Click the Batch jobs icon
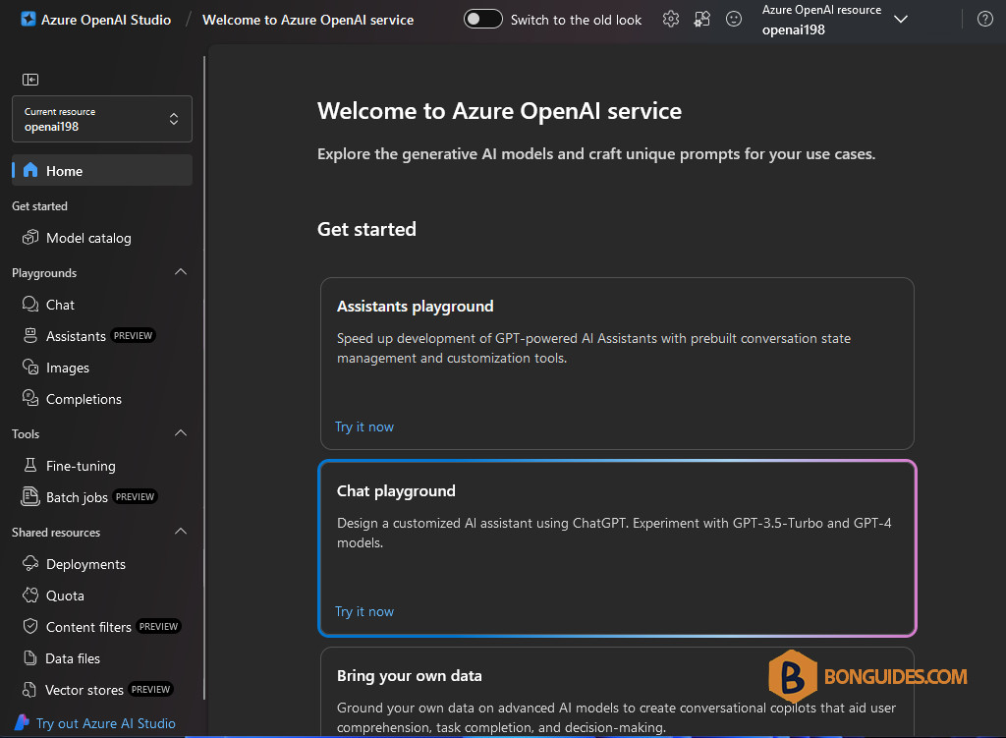The image size is (1006, 738). coord(30,496)
